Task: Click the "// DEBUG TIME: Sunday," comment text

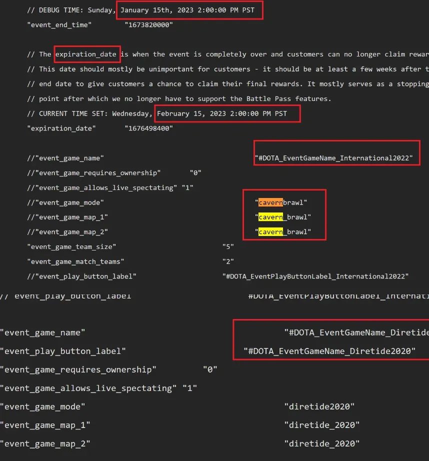Action: click(x=71, y=10)
